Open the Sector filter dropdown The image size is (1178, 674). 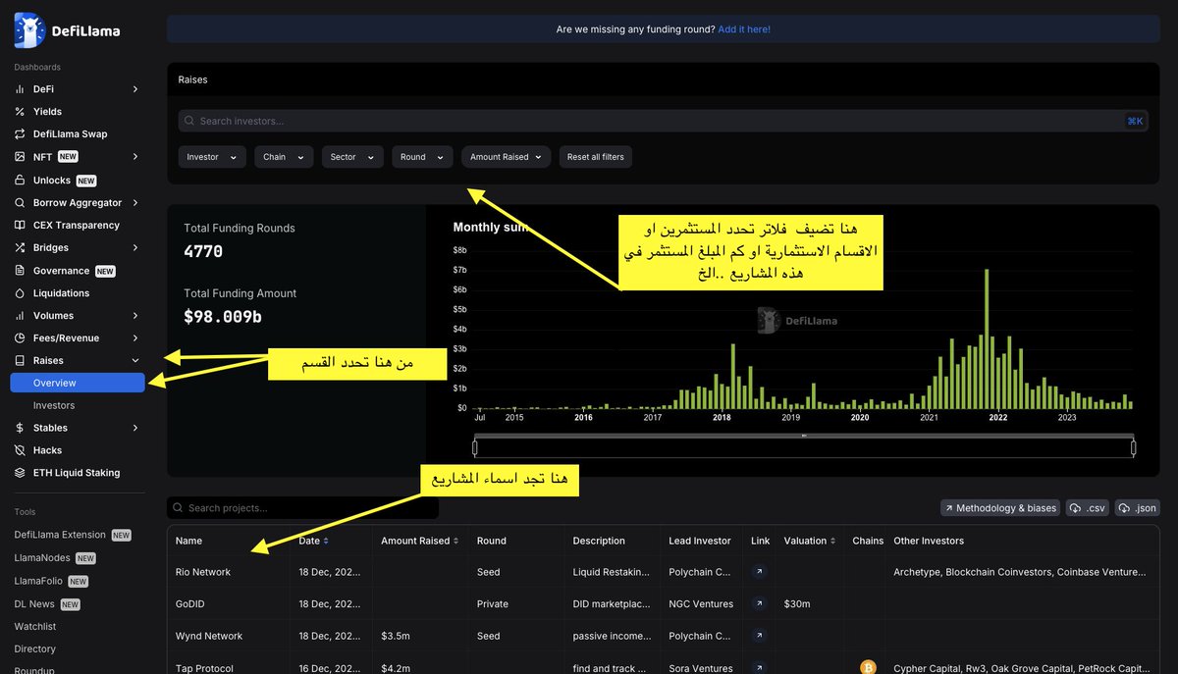point(352,157)
